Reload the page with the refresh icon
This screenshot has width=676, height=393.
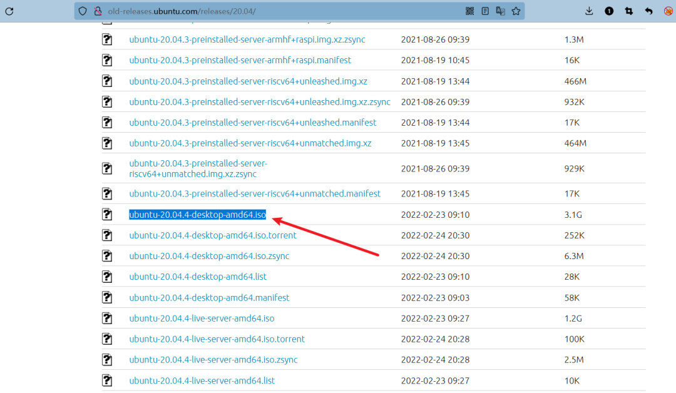point(9,11)
